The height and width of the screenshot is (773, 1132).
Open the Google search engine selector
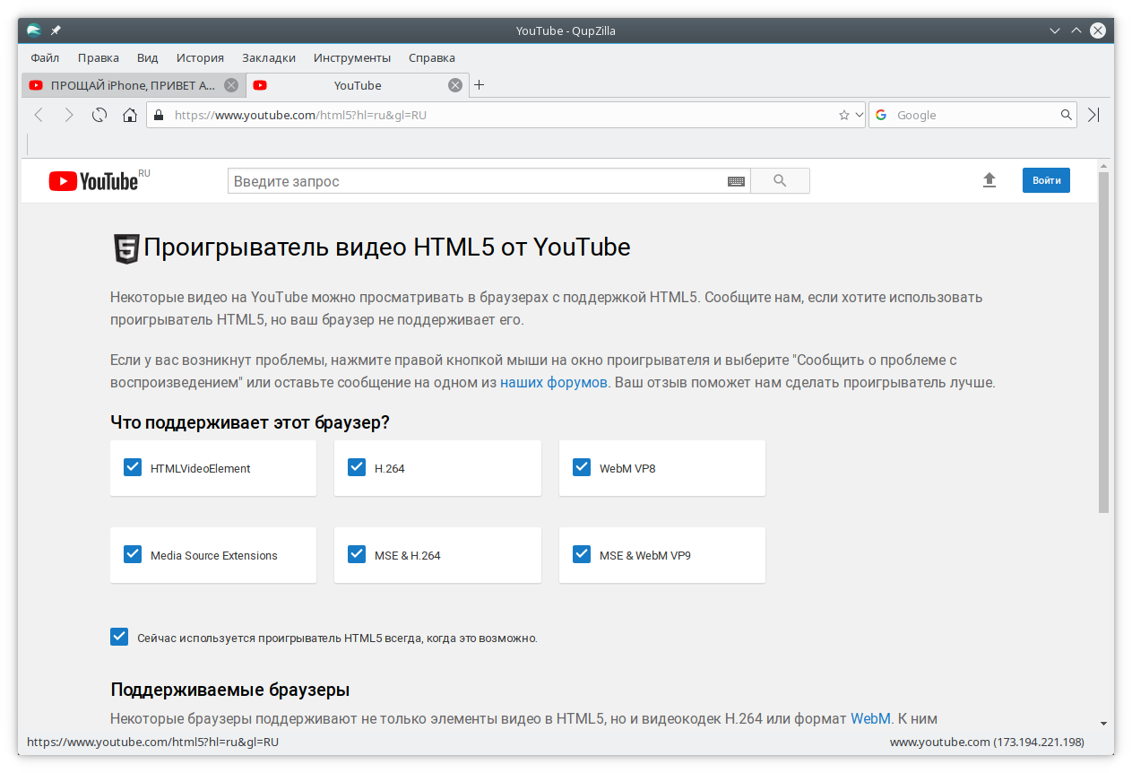click(881, 115)
